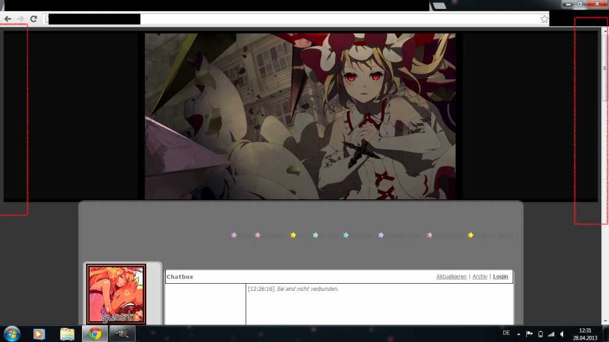Click the network signal tray icon
This screenshot has height=342, width=609.
[551, 334]
